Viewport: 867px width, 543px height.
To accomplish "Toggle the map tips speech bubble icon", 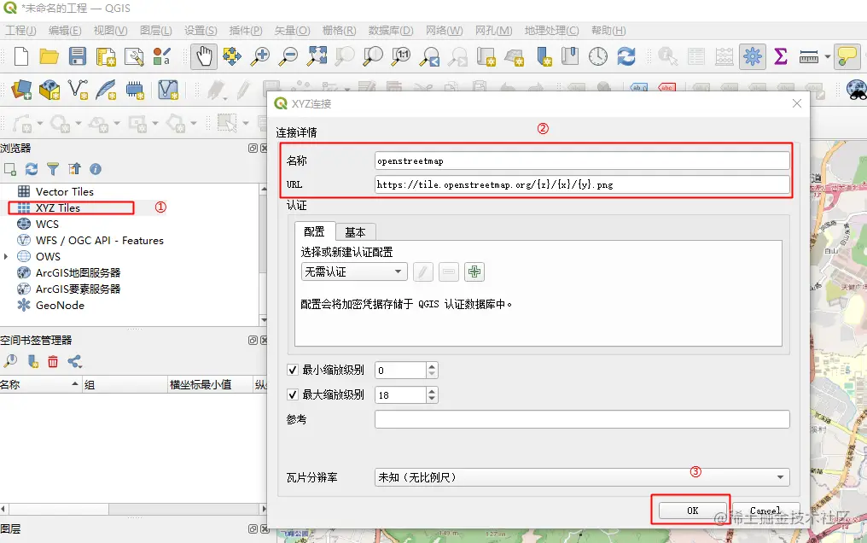I will [x=847, y=56].
